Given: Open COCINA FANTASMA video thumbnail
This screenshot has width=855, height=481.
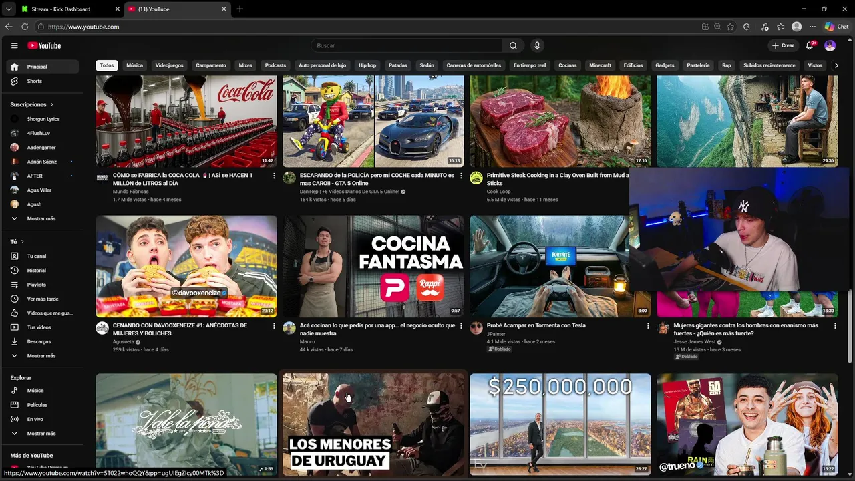Looking at the screenshot, I should pos(373,266).
